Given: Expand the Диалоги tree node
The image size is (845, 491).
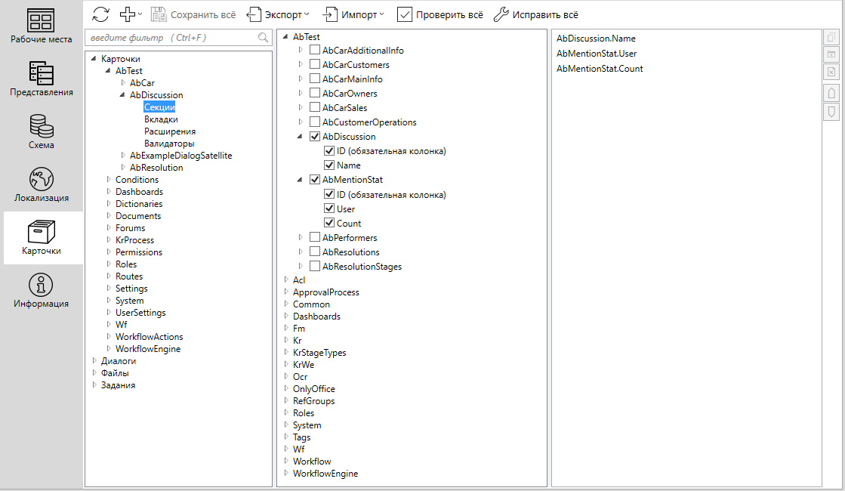Looking at the screenshot, I should (94, 361).
